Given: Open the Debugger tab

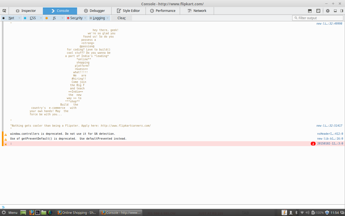Looking at the screenshot, I should tap(94, 11).
